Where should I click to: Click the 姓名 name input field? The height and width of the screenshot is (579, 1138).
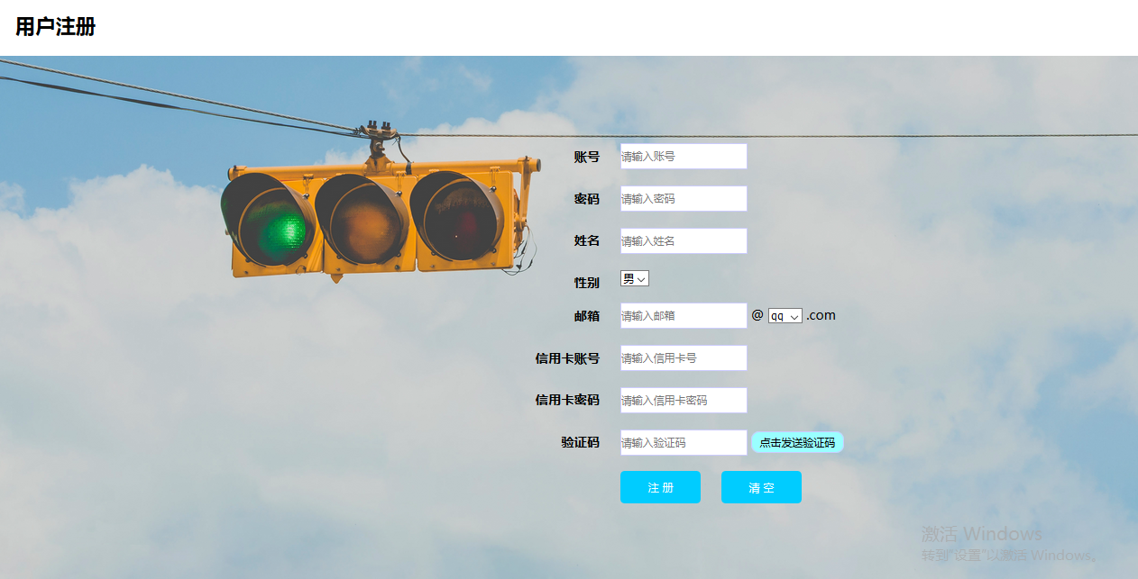[x=684, y=240]
